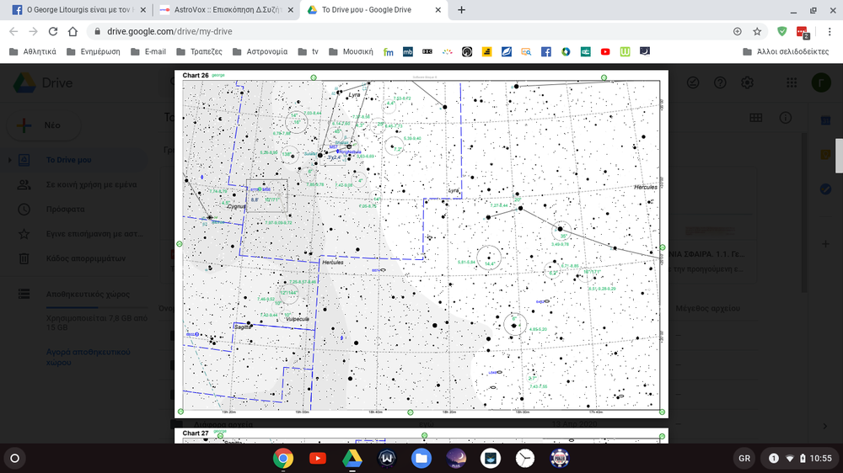Toggle the GR keyboard language indicator

click(744, 459)
